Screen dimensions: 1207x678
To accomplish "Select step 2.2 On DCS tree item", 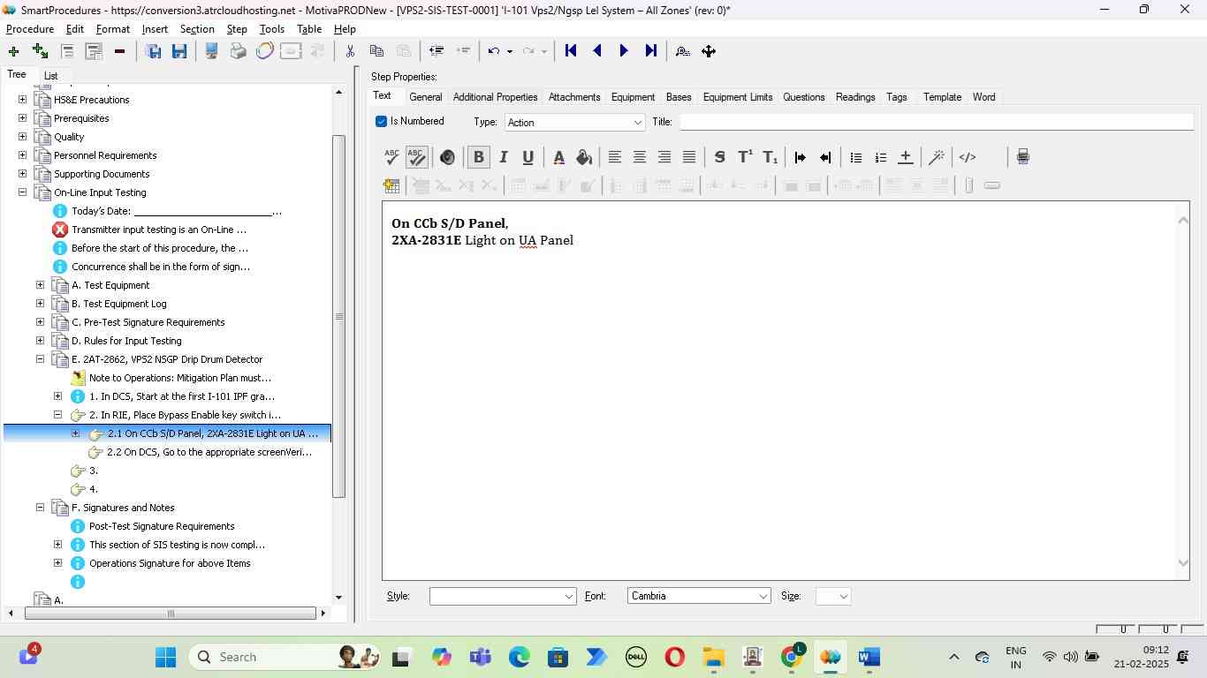I will pyautogui.click(x=209, y=452).
